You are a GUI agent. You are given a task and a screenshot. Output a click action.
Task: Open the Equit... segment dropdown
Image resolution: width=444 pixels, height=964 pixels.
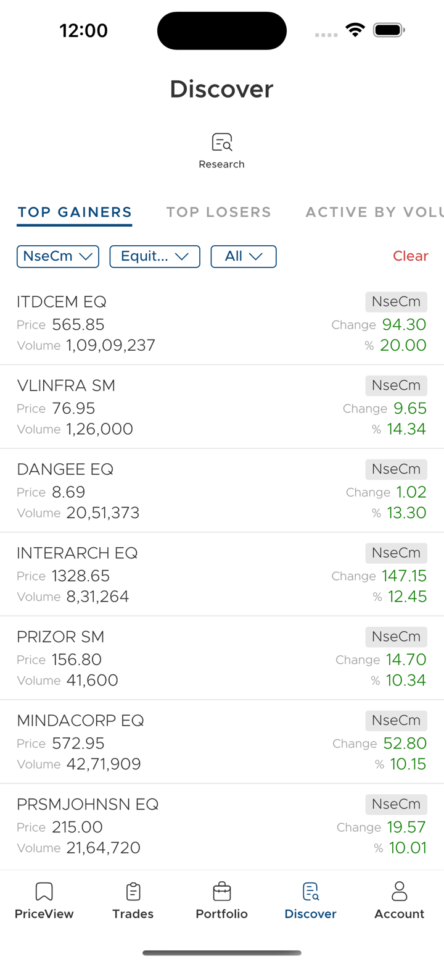(x=155, y=256)
